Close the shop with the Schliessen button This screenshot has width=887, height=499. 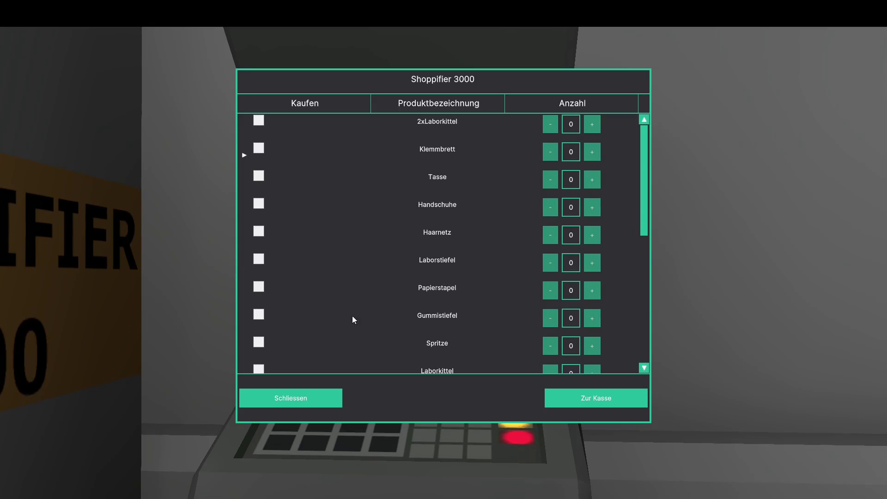(291, 398)
